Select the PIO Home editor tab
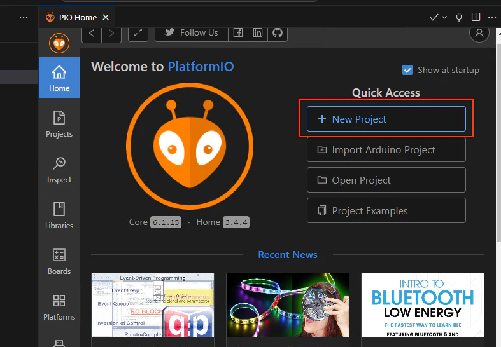501x347 pixels. 76,17
